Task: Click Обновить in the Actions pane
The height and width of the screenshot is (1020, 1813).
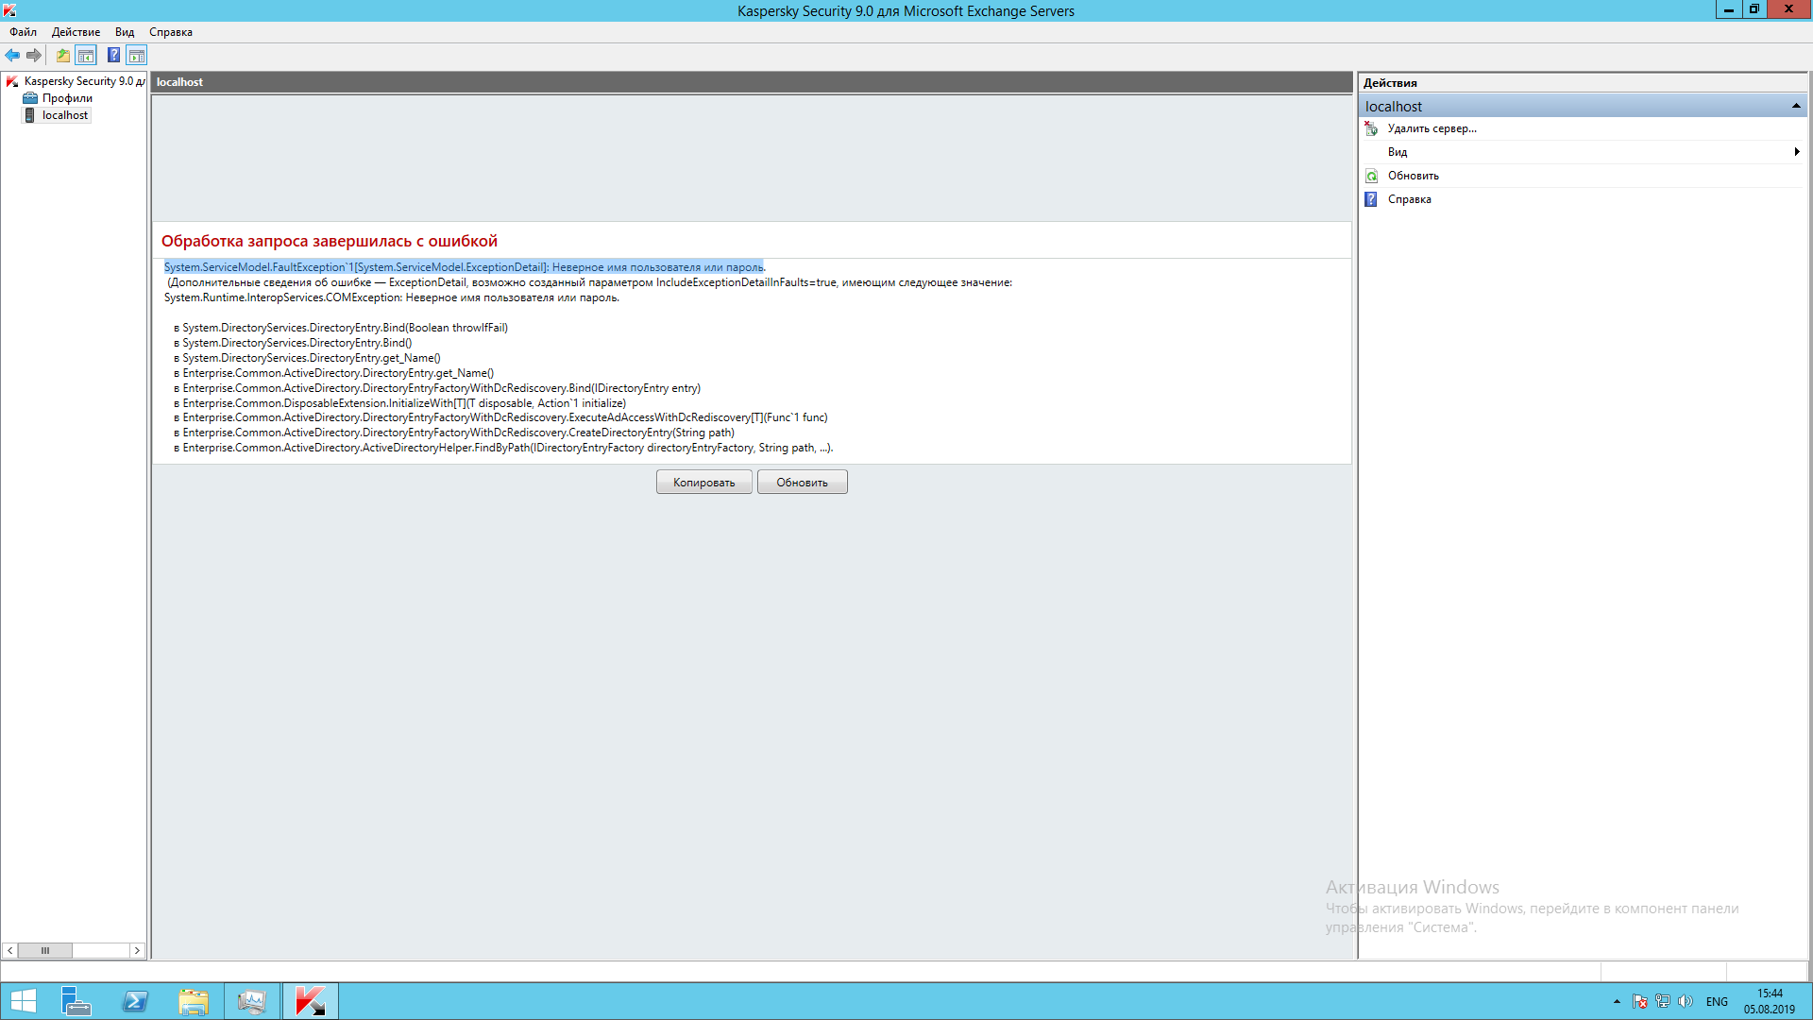Action: pyautogui.click(x=1413, y=176)
